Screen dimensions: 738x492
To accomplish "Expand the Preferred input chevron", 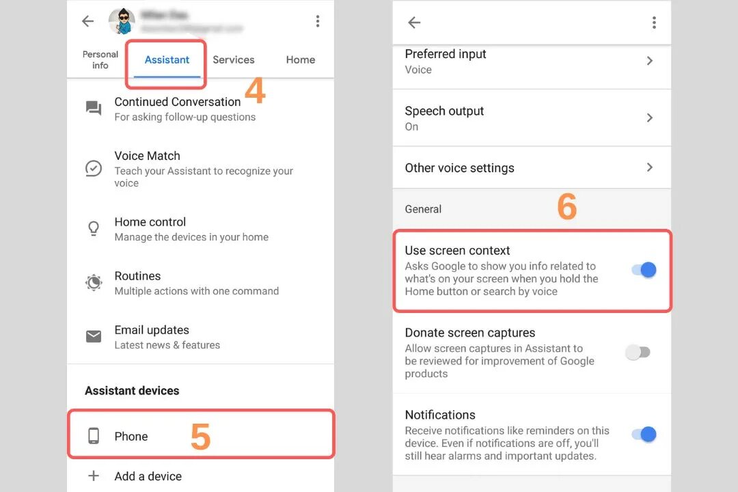I will point(650,61).
